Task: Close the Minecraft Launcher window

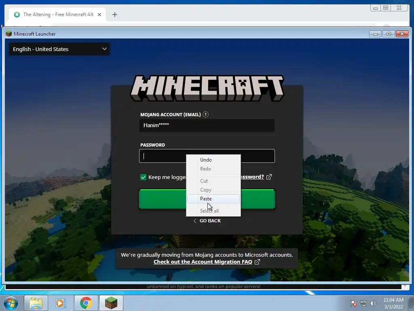Action: 402,34
